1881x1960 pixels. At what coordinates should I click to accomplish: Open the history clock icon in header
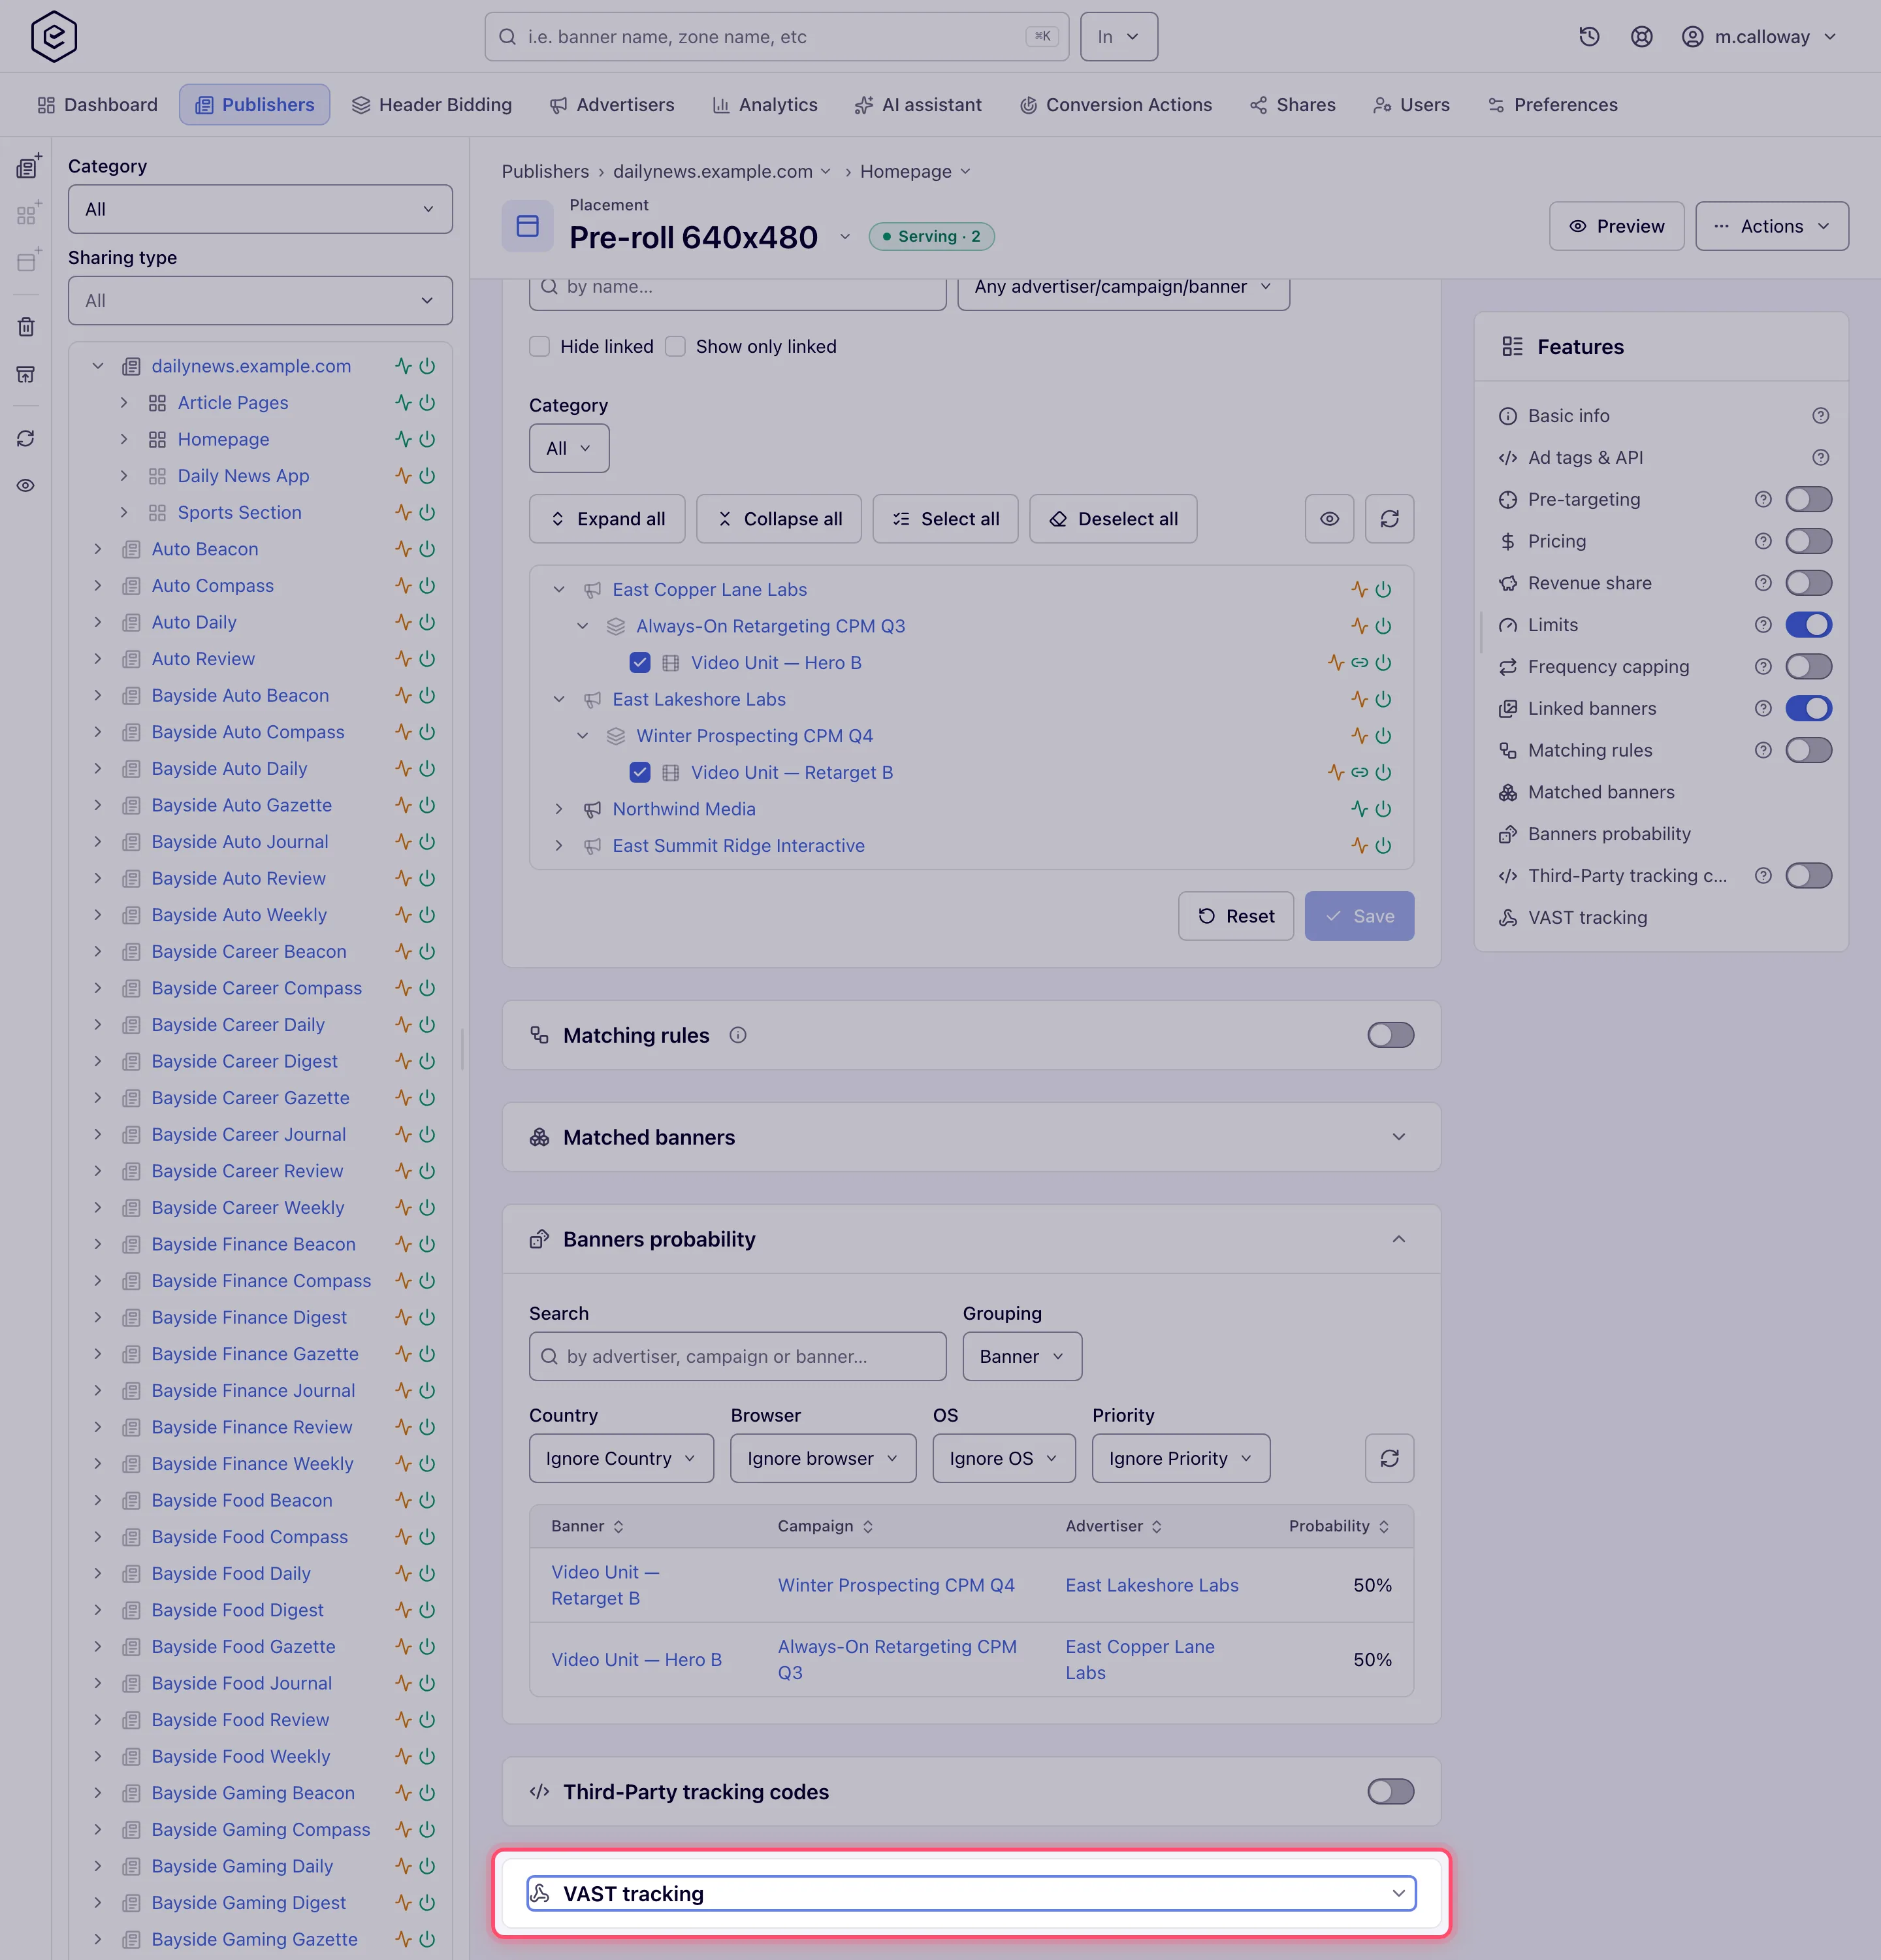point(1589,37)
